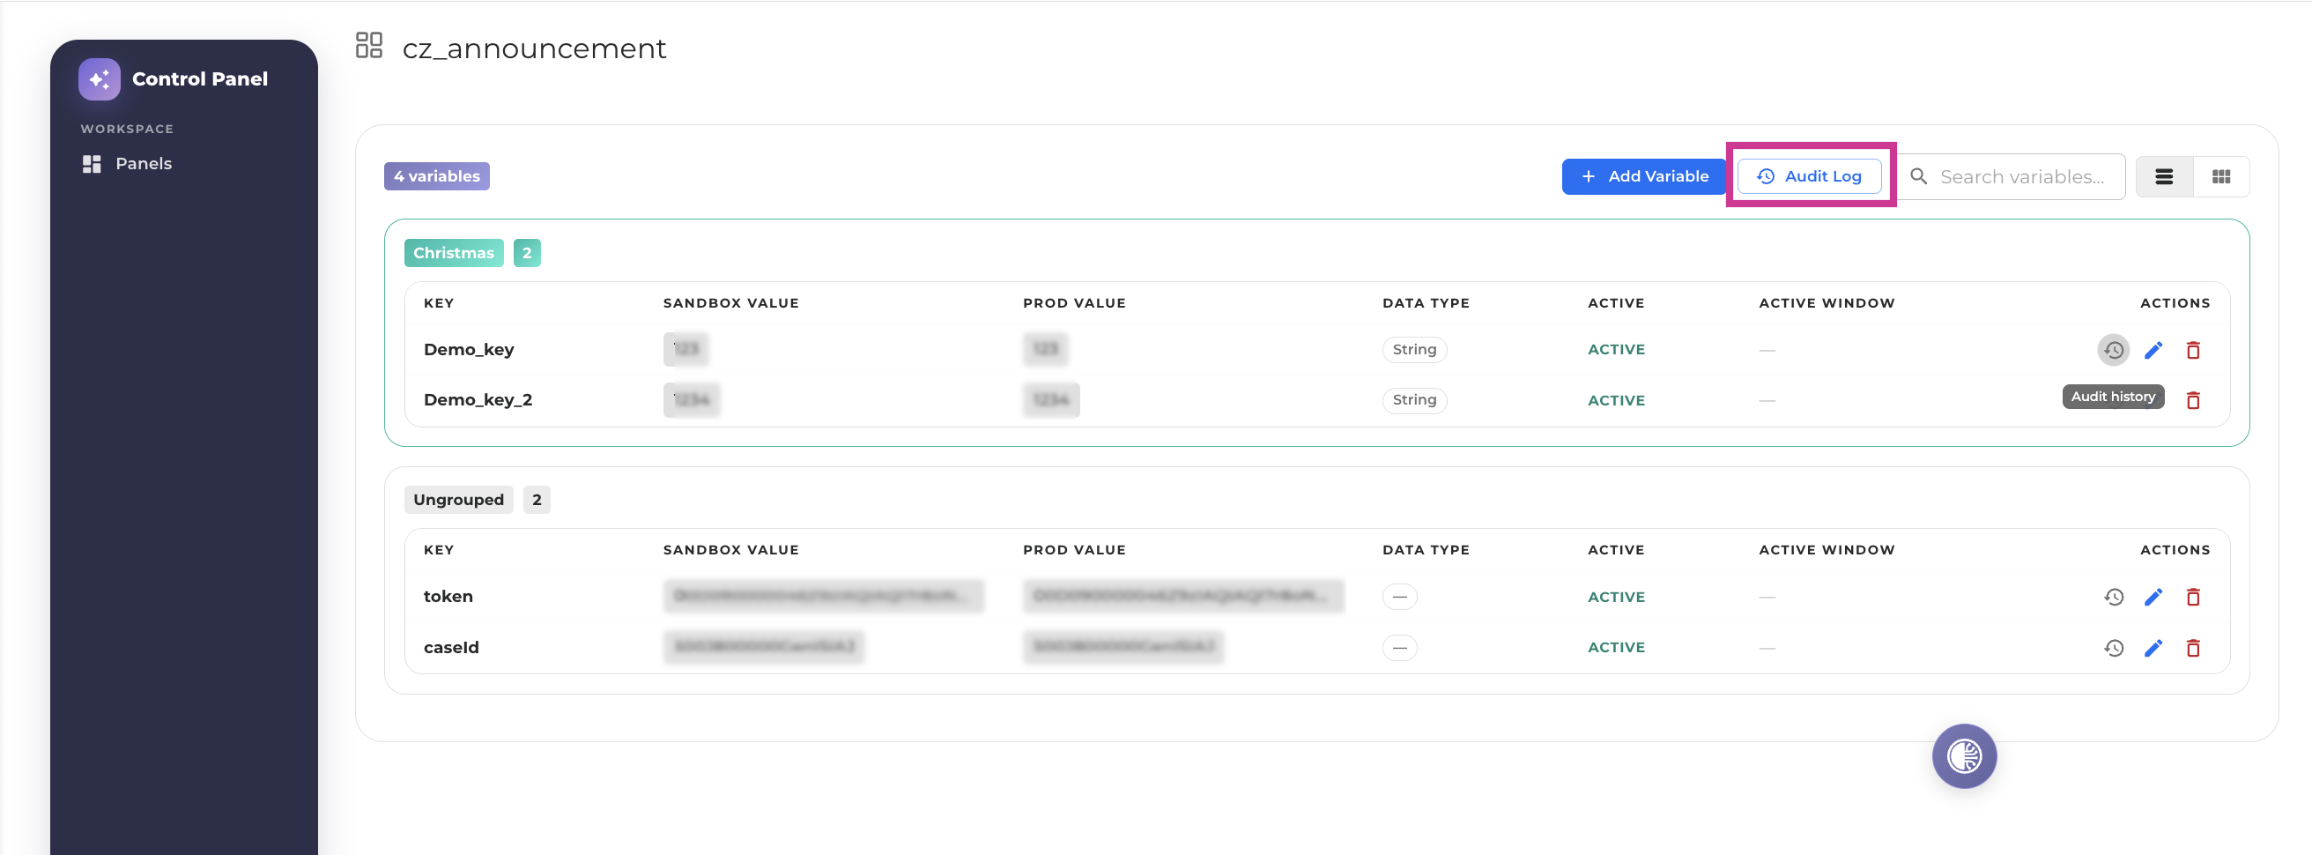2312x855 pixels.
Task: Click the ACTIVE status of Demo_key_2
Action: (x=1616, y=400)
